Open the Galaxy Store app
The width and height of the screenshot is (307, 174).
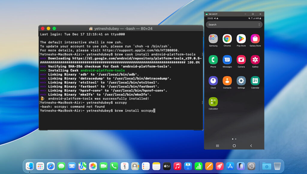(255, 39)
